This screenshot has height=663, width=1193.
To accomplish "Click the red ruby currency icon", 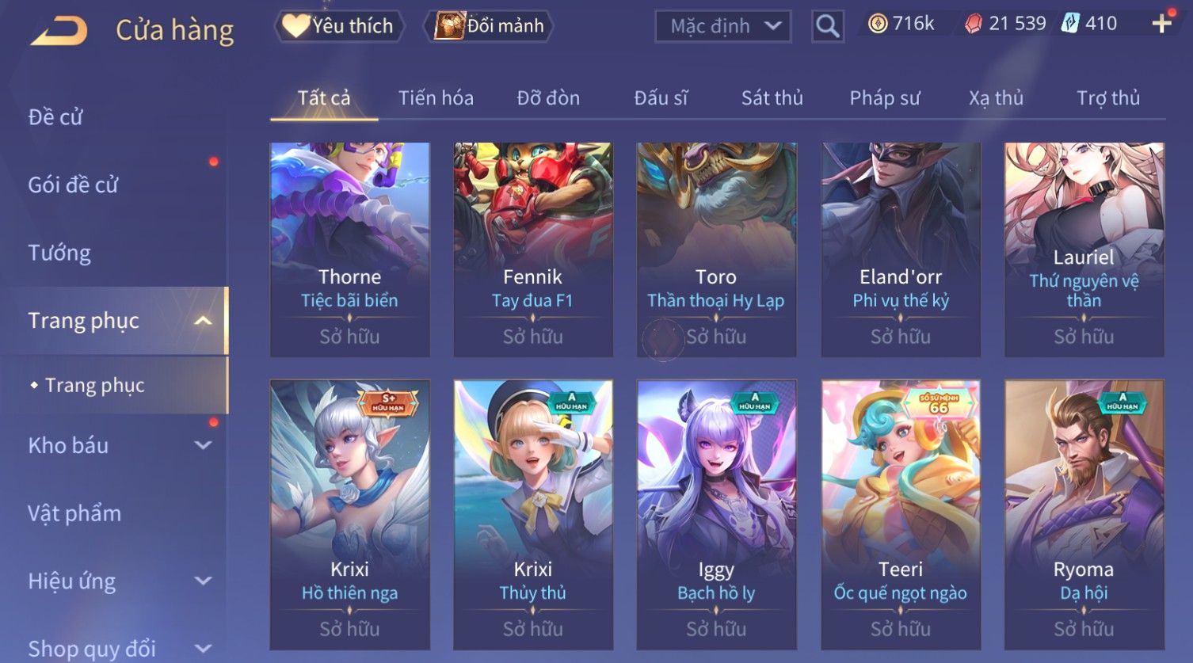I will [974, 24].
